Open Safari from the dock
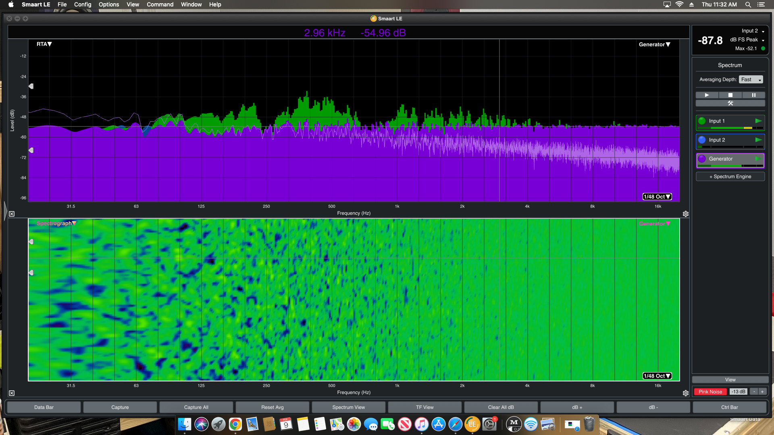Image resolution: width=774 pixels, height=435 pixels. 455,424
